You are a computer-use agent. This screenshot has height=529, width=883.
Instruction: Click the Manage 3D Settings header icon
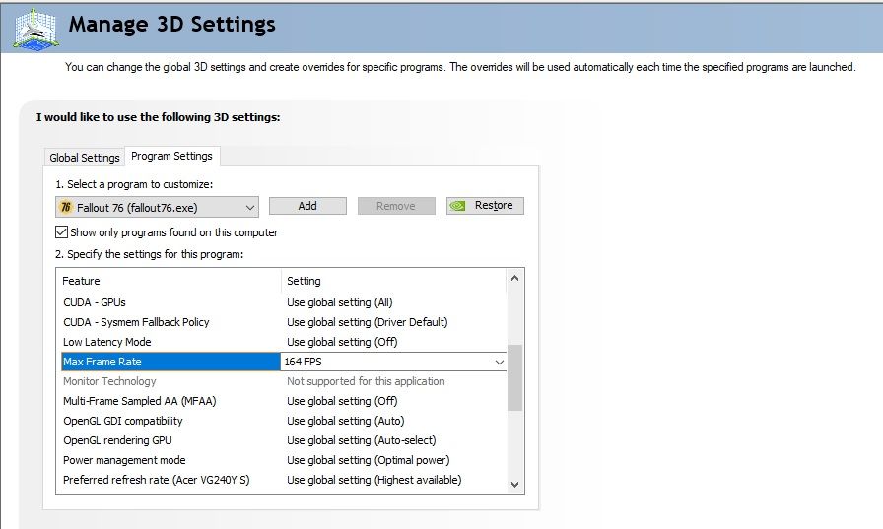[34, 28]
